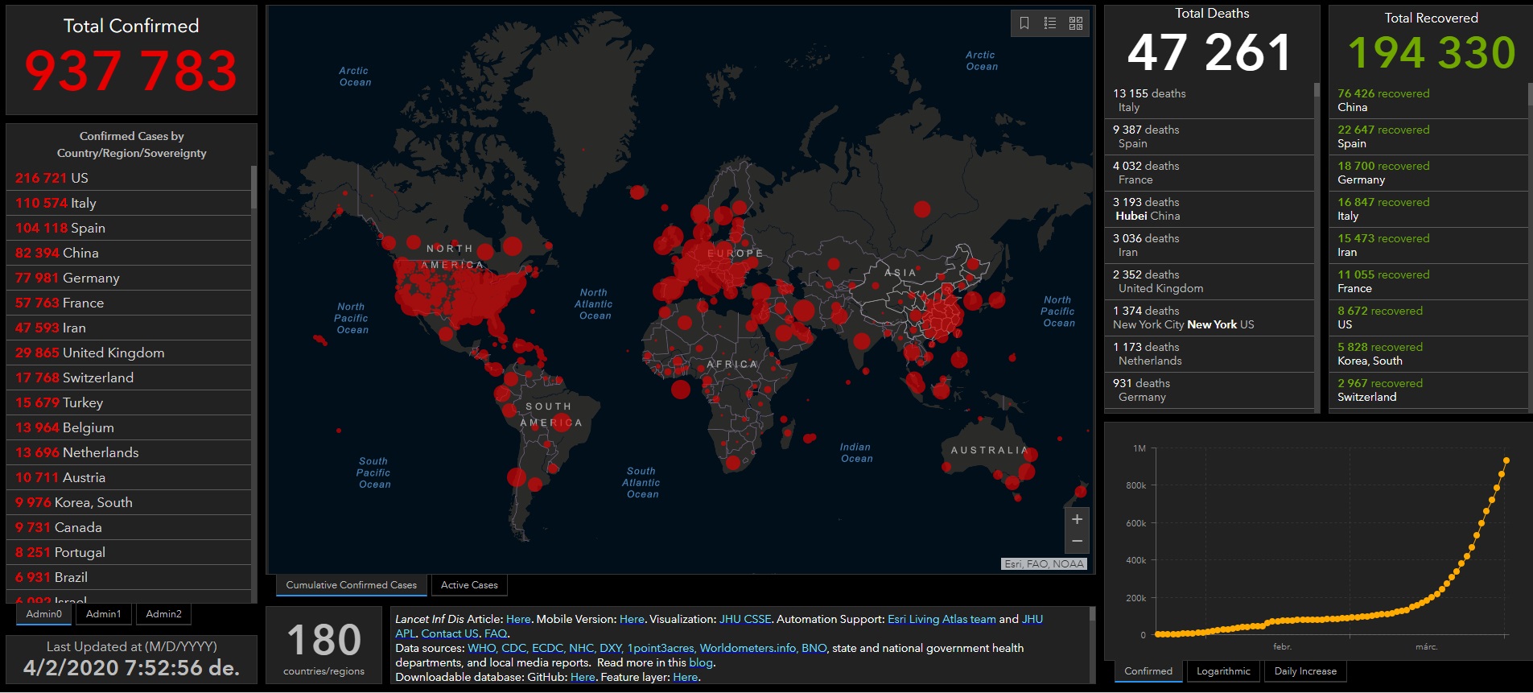Select Cumulative Confirmed Cases tab
The height and width of the screenshot is (693, 1533).
pos(351,585)
